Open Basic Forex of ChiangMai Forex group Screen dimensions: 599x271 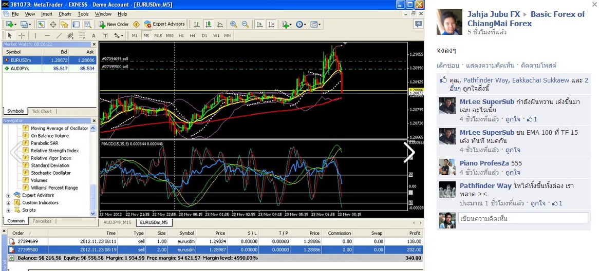tap(527, 18)
